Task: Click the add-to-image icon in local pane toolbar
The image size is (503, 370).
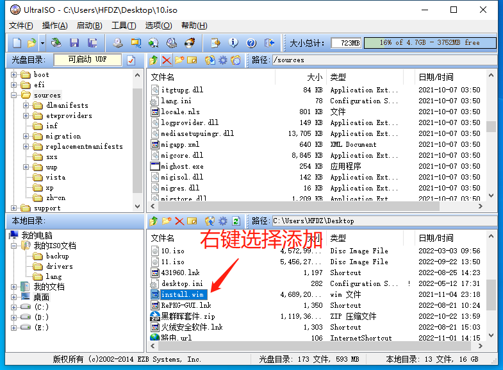Action: click(210, 221)
